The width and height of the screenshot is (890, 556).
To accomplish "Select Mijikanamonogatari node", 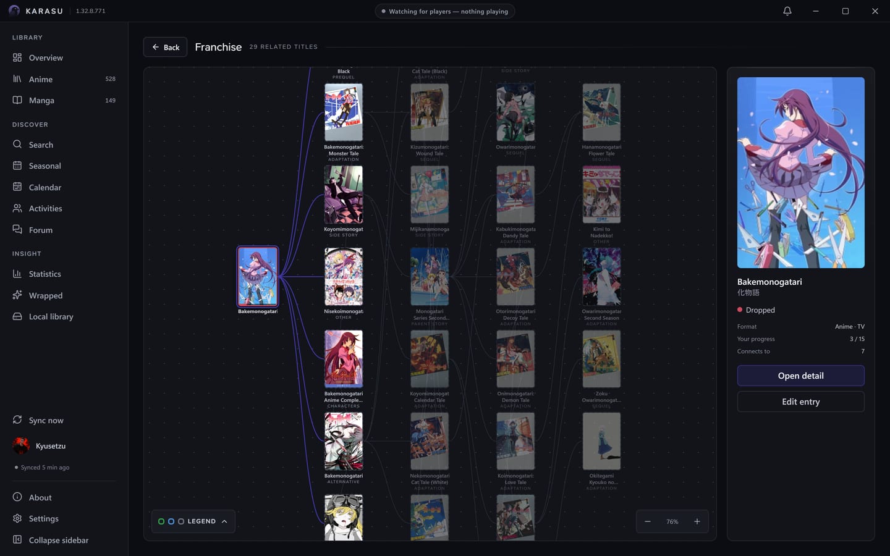I will 430,195.
